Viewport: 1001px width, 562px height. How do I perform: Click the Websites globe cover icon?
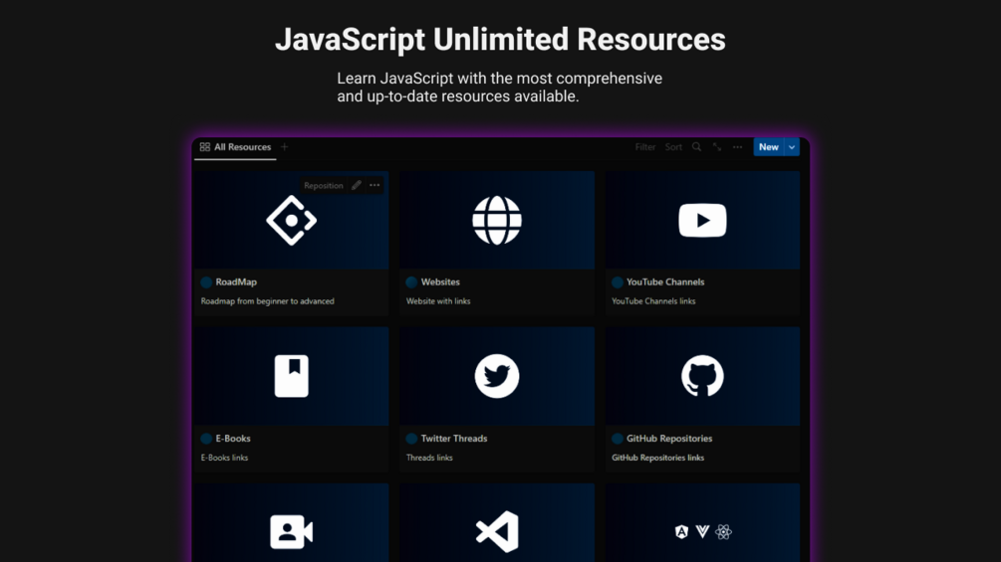497,221
